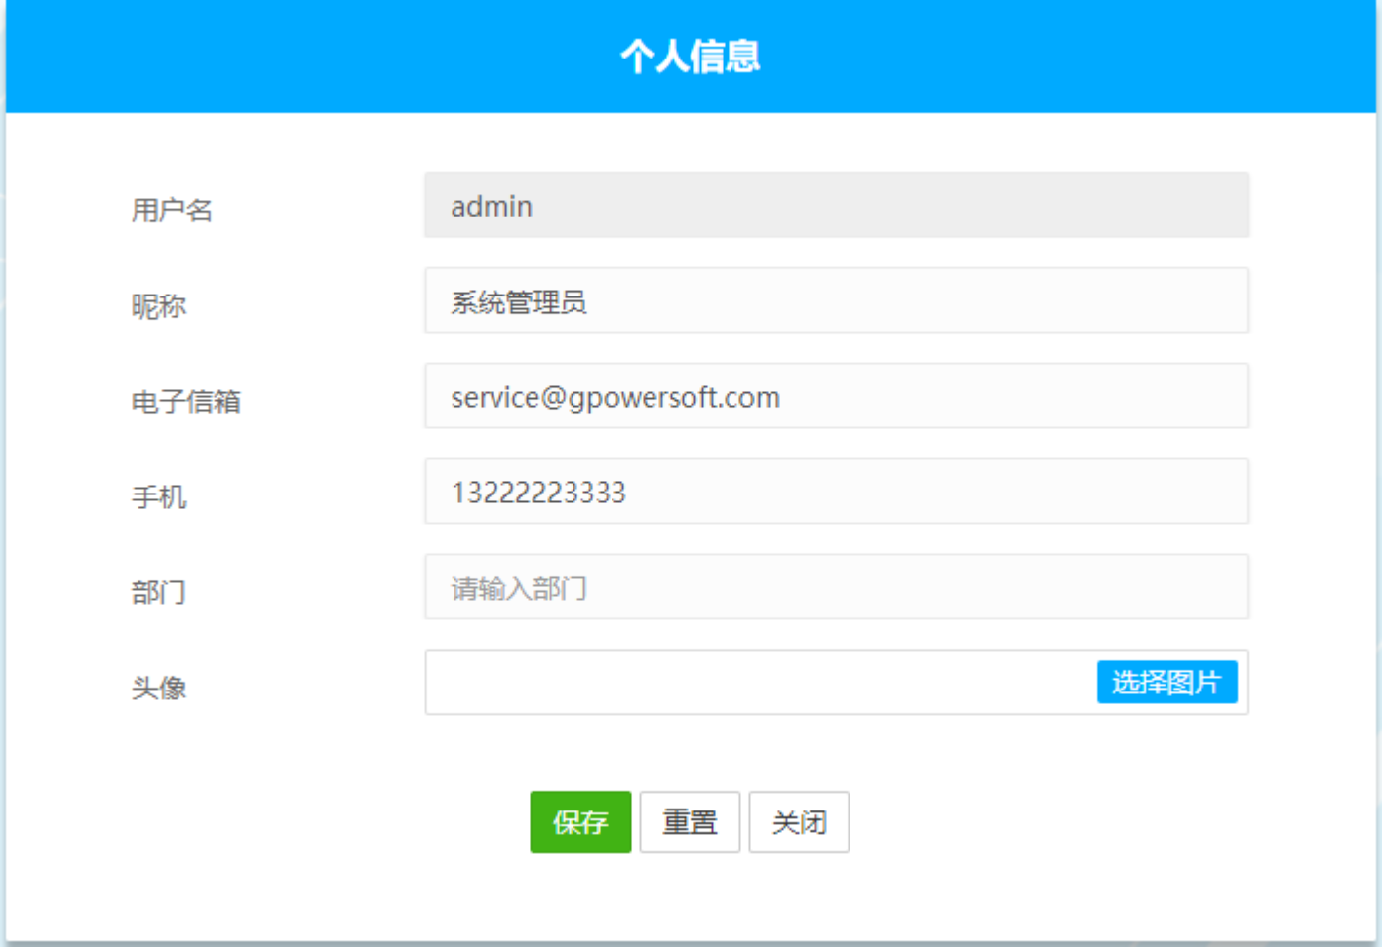Click the 请输入部门 department input box
1383x948 pixels.
coord(836,588)
